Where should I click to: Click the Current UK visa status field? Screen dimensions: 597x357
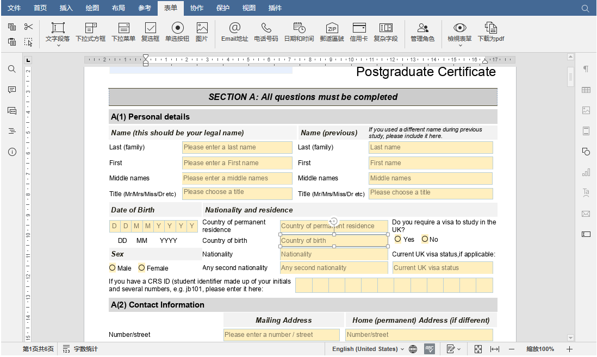pyautogui.click(x=443, y=267)
